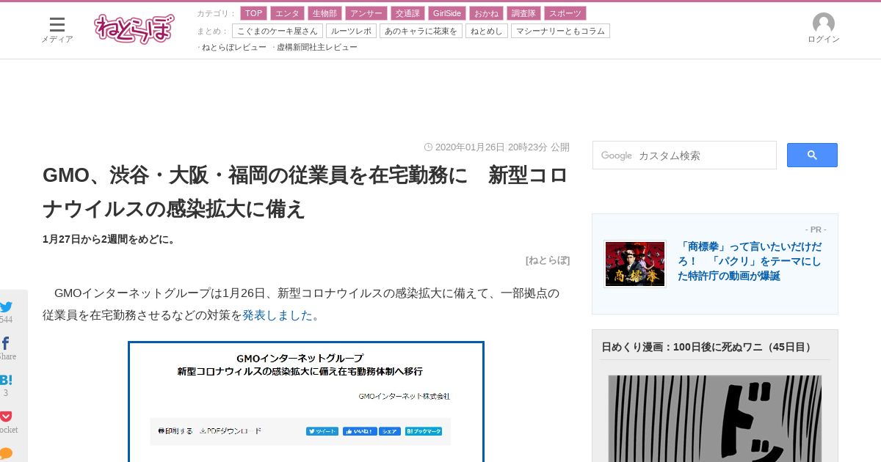The height and width of the screenshot is (462, 881).
Task: Open the login avatar icon
Action: click(824, 23)
